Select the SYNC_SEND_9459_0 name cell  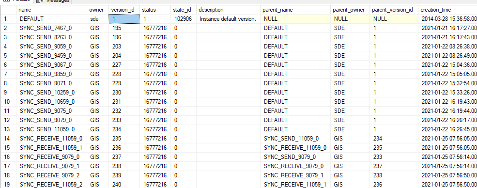point(51,56)
